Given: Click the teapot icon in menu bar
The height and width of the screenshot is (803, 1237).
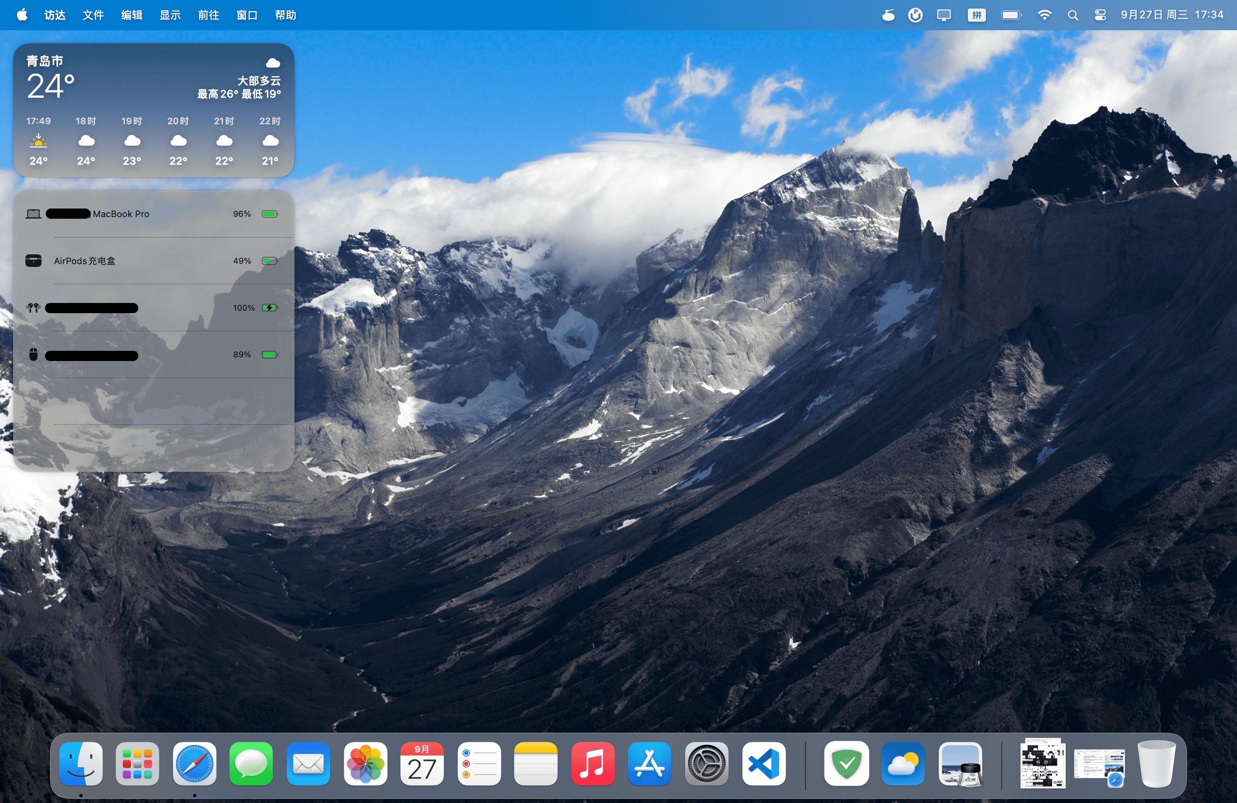Looking at the screenshot, I should [x=888, y=15].
